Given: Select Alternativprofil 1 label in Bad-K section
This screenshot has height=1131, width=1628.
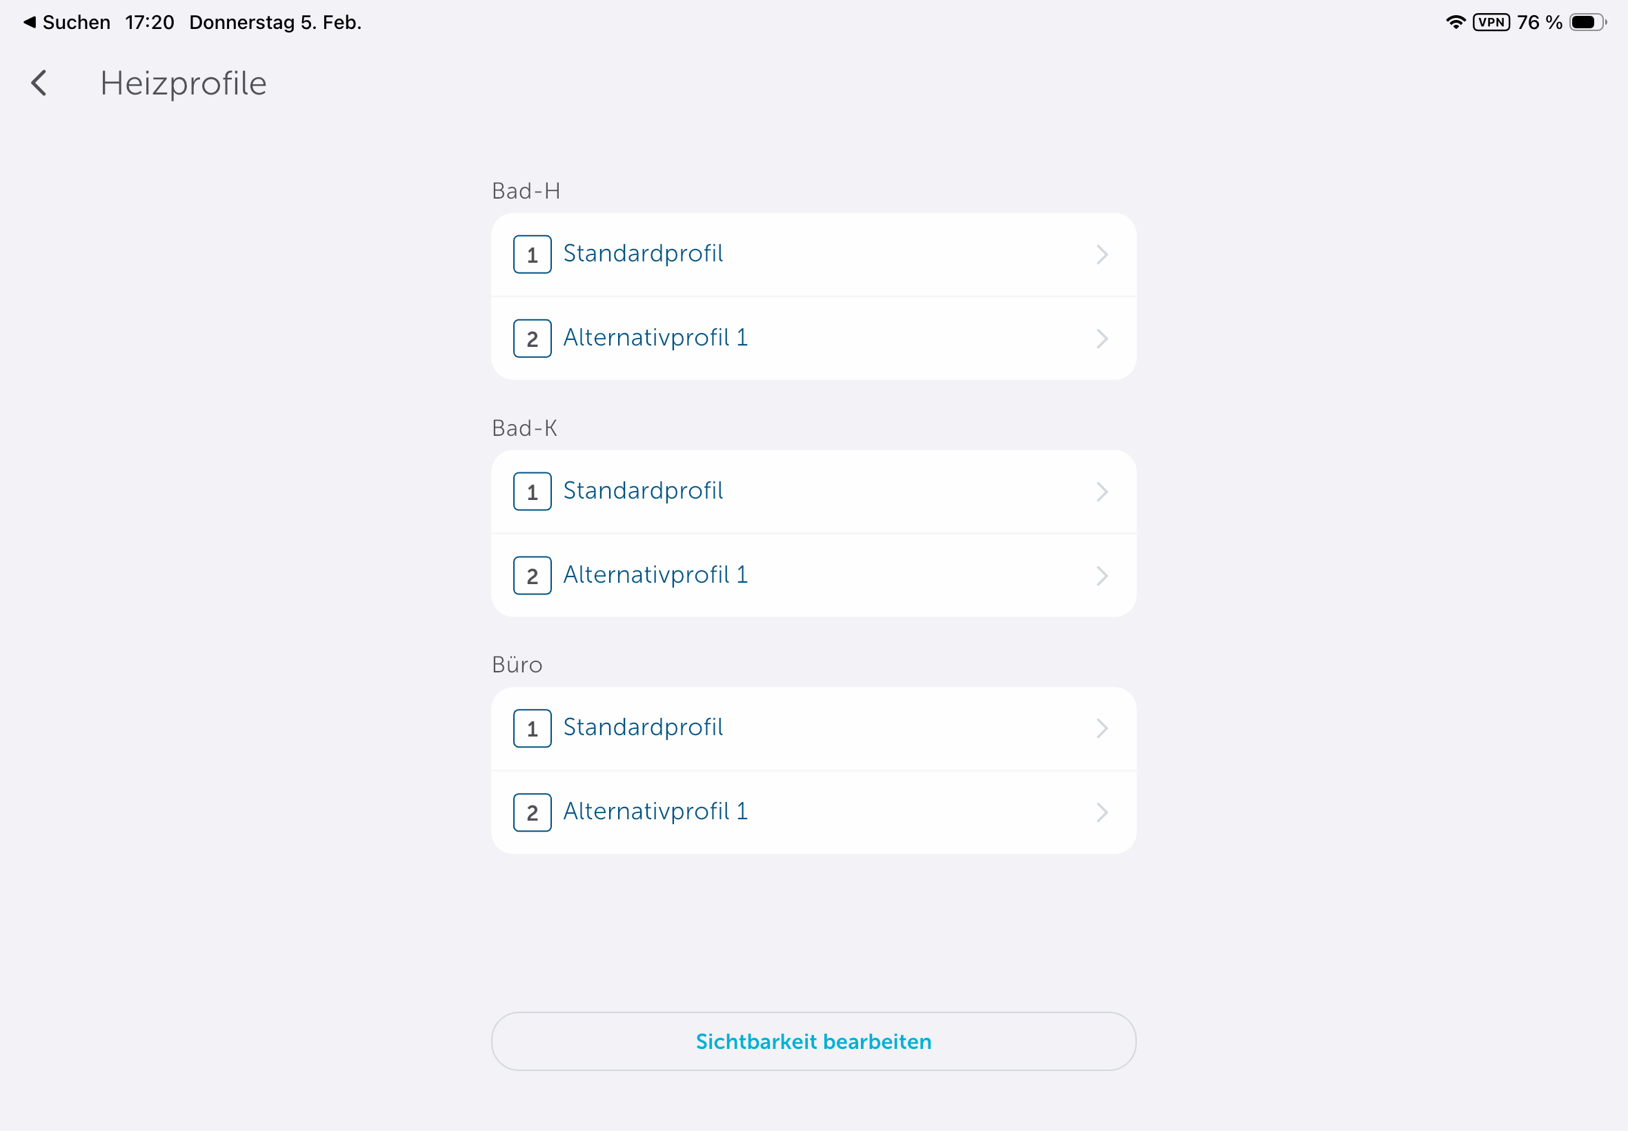Looking at the screenshot, I should coord(655,574).
